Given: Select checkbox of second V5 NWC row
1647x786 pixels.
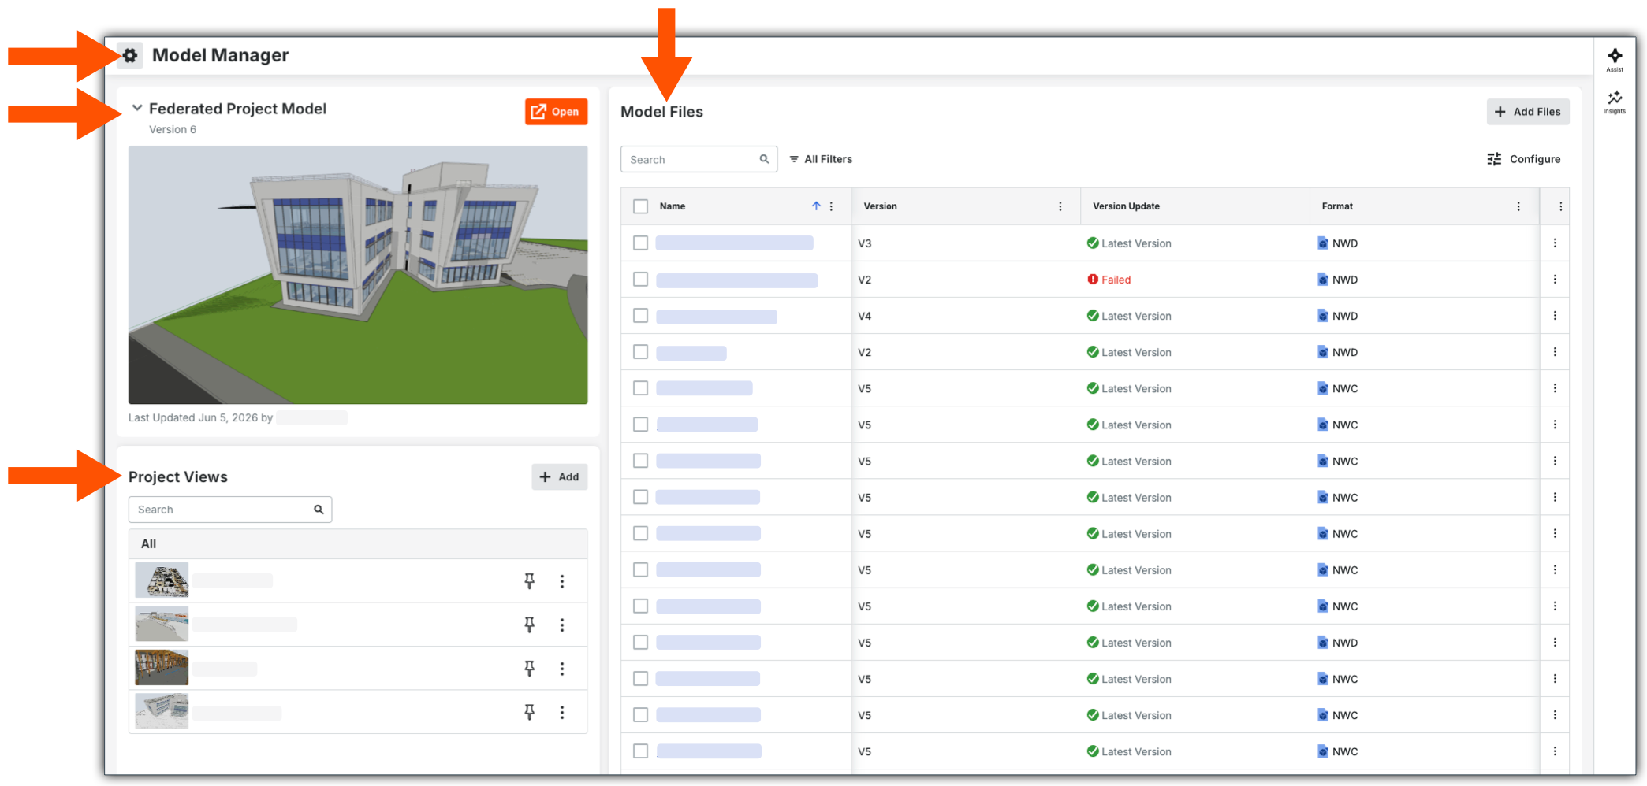Looking at the screenshot, I should (640, 425).
